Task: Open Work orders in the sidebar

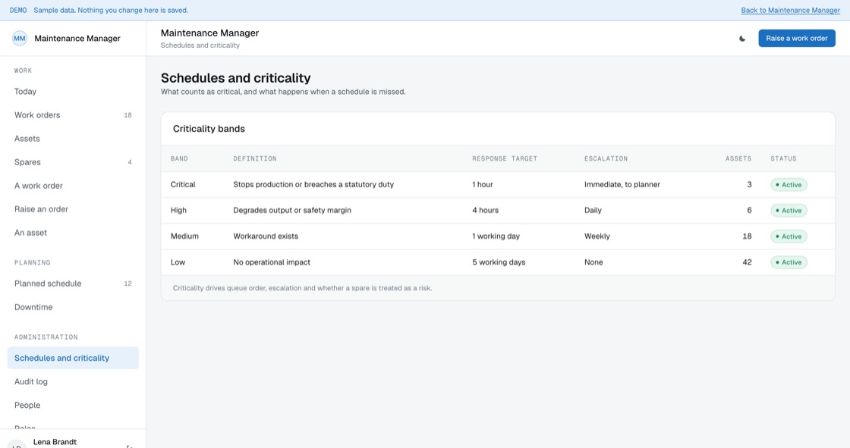Action: point(73,115)
